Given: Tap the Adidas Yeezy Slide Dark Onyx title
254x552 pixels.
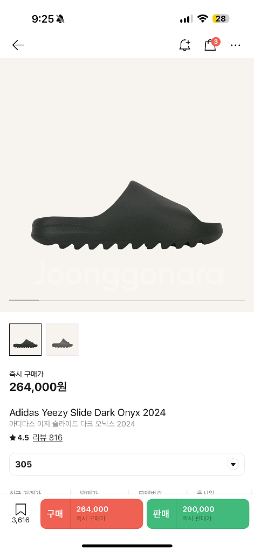Looking at the screenshot, I should tap(87, 412).
